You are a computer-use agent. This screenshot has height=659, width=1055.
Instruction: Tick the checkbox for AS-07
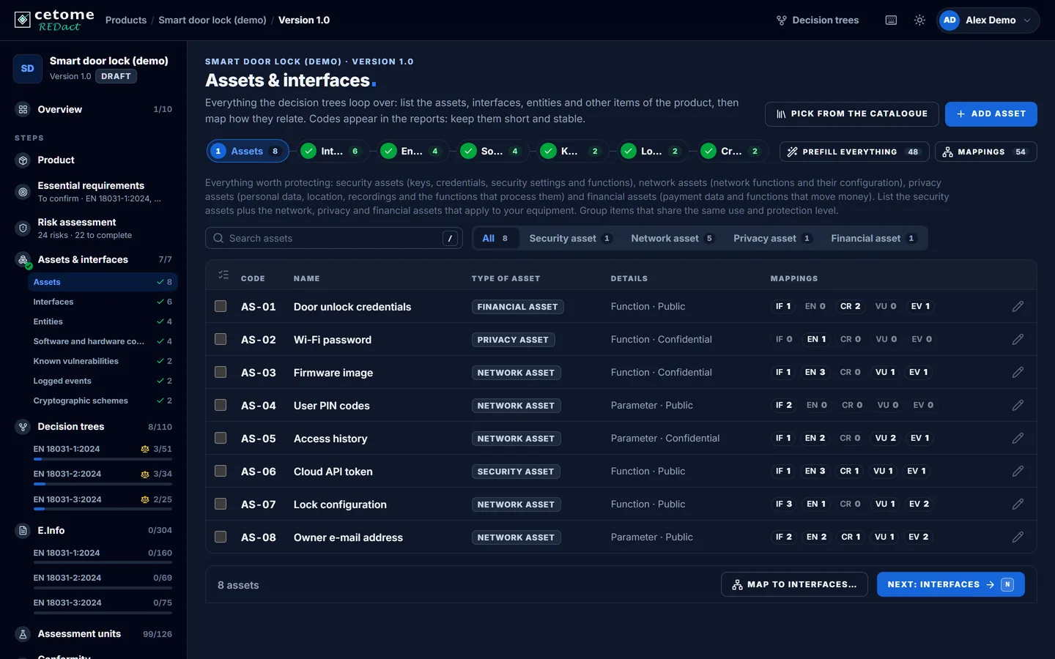click(x=221, y=504)
